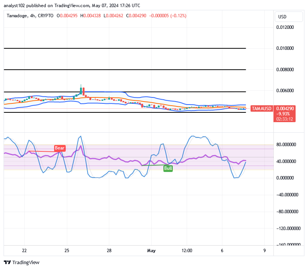Click the 80.000000 oscillator axis label
This screenshot has width=308, height=269.
point(286,144)
